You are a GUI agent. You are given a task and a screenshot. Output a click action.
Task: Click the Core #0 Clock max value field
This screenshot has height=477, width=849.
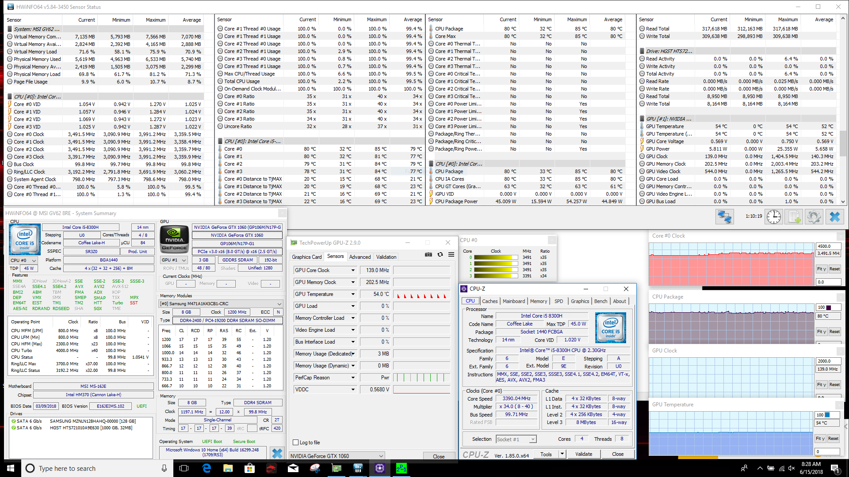coord(828,246)
